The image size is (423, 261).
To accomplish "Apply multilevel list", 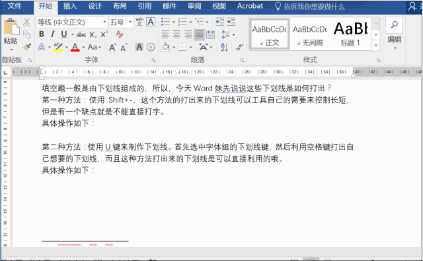I will tap(199, 22).
